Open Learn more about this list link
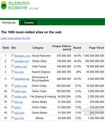The image size is (105, 121). tap(15, 38)
